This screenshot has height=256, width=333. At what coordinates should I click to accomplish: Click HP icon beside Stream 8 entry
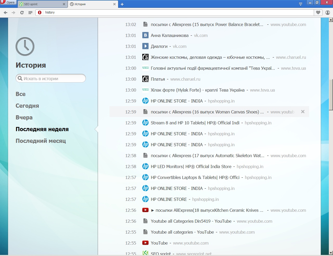(x=145, y=123)
